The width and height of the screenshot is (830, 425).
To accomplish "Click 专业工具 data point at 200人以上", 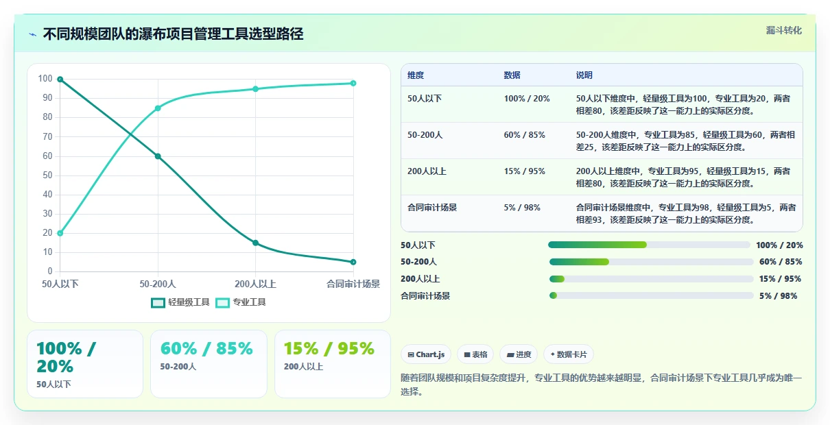I will (x=256, y=89).
